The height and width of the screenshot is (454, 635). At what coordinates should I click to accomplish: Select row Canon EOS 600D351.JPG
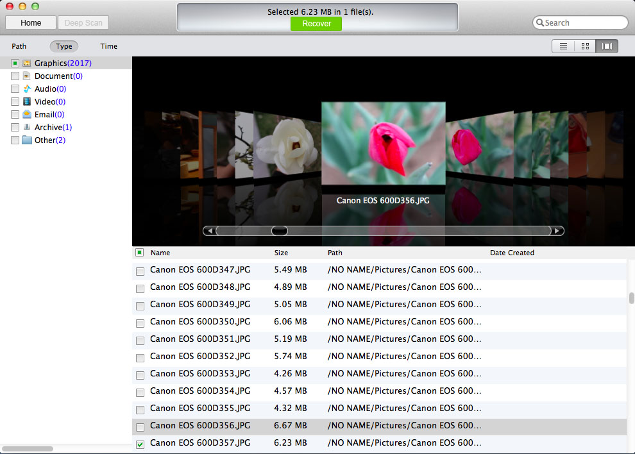[380, 340]
